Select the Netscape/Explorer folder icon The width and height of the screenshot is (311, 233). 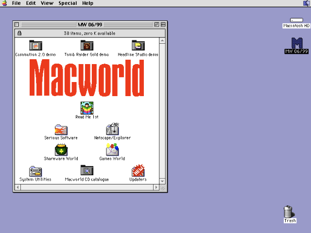click(112, 129)
